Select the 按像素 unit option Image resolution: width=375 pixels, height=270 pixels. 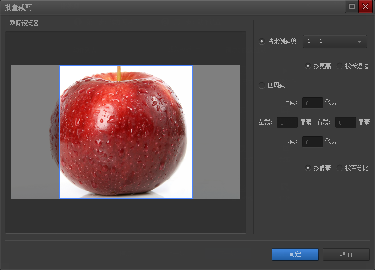[308, 168]
